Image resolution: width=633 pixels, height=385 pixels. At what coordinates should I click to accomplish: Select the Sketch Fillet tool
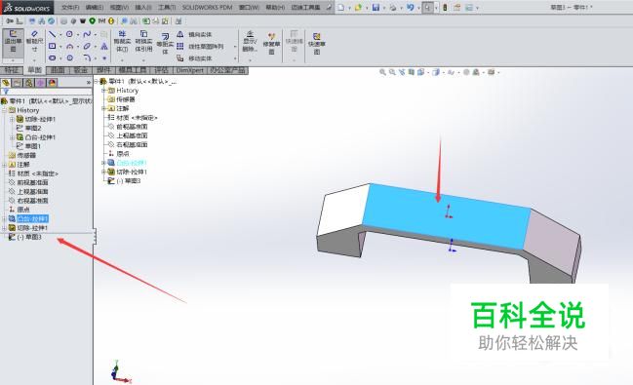point(87,58)
